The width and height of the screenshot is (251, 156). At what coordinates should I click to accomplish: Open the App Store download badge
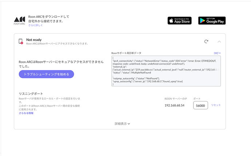pos(180,21)
